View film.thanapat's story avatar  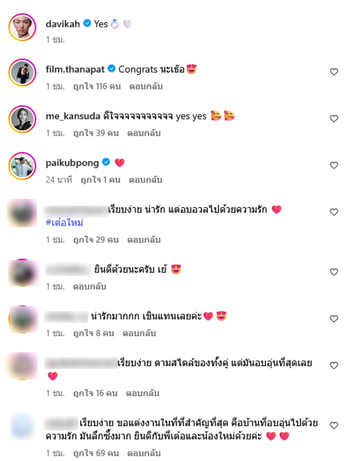click(x=22, y=72)
